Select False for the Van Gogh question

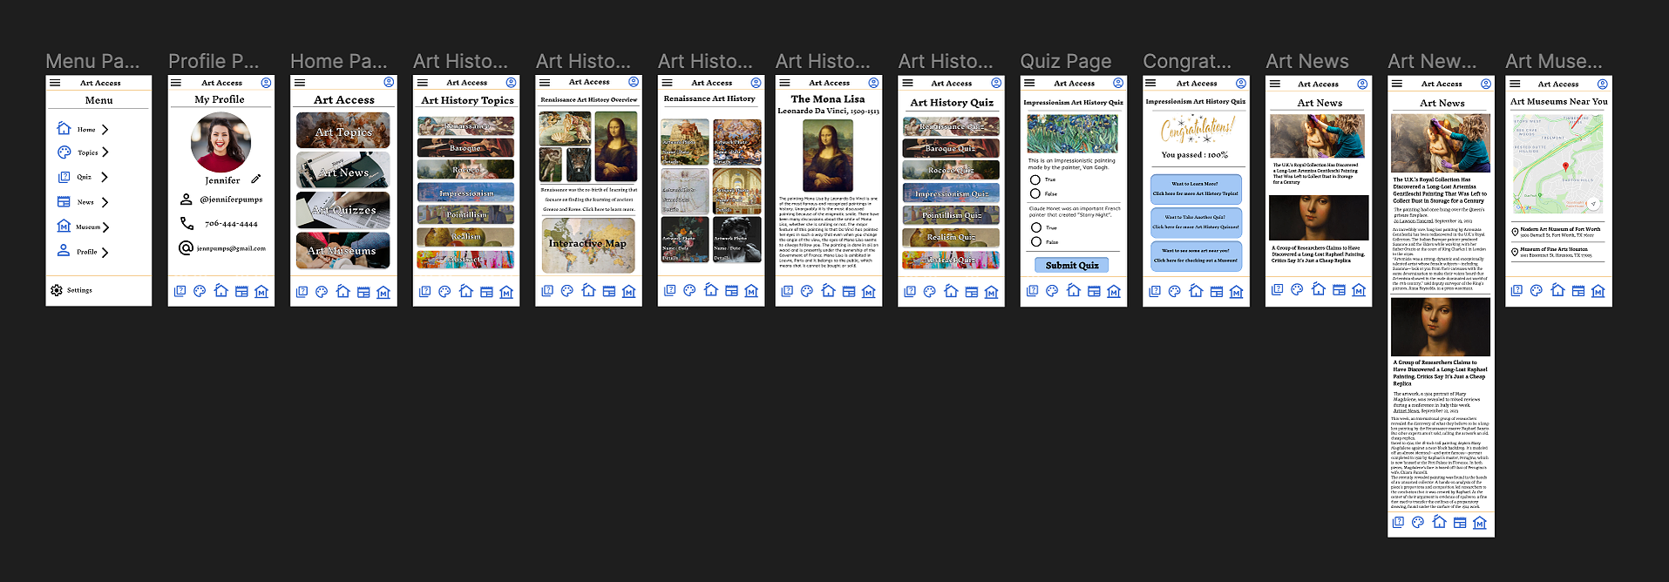1035,194
